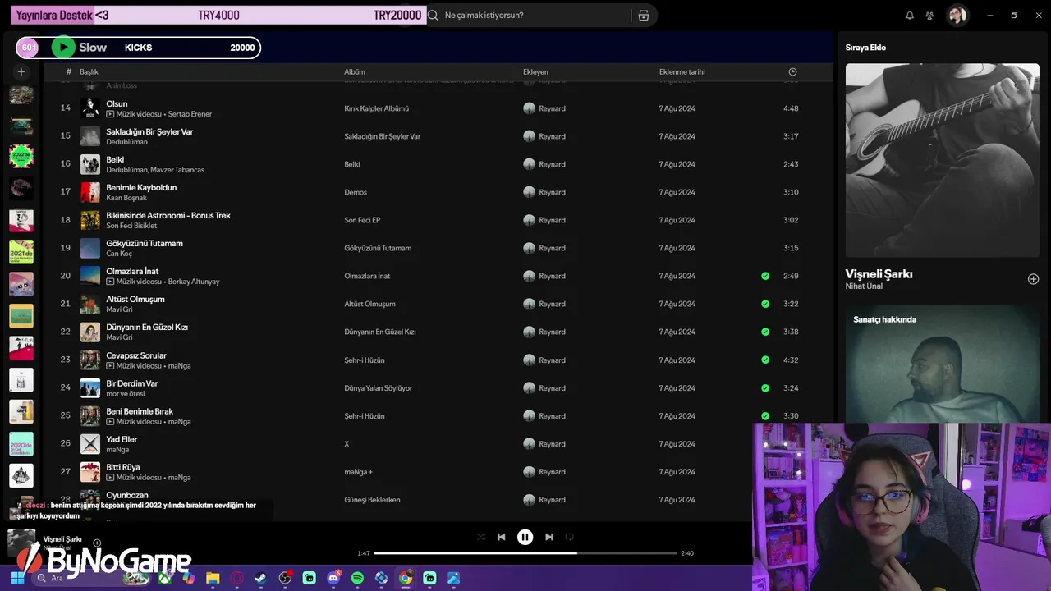Open the Güneşi Beklerken album link
This screenshot has width=1051, height=591.
pos(372,499)
